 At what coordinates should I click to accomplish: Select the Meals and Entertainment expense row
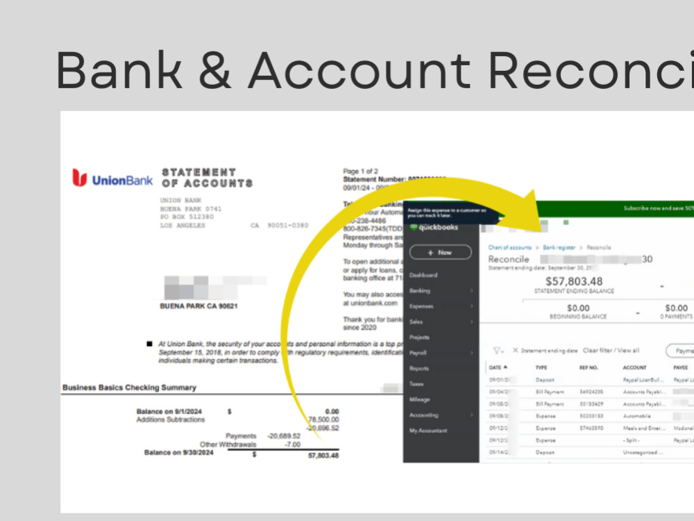click(x=589, y=428)
